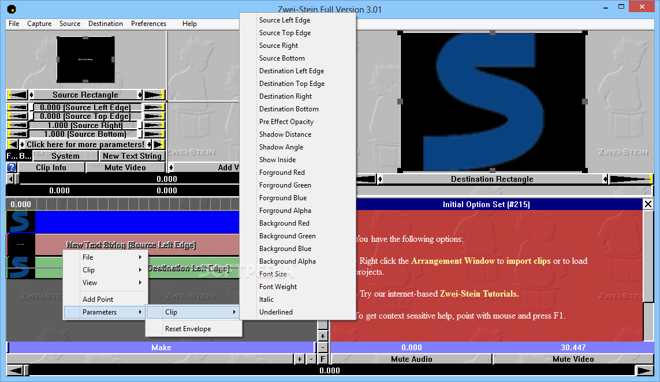
Task: Click small left arrow on clip position bar
Action: coord(10,179)
